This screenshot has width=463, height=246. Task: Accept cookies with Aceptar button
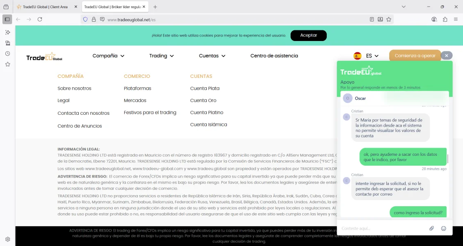pyautogui.click(x=308, y=35)
